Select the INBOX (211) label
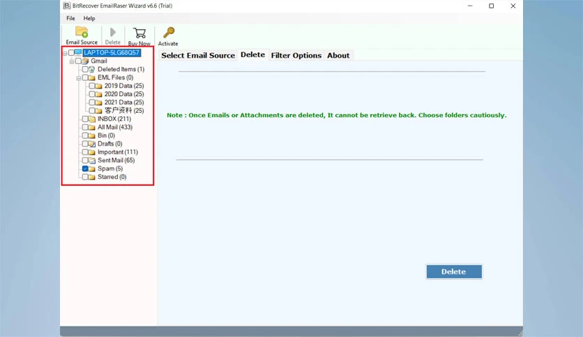Screen dimensions: 583x337 click(114, 119)
